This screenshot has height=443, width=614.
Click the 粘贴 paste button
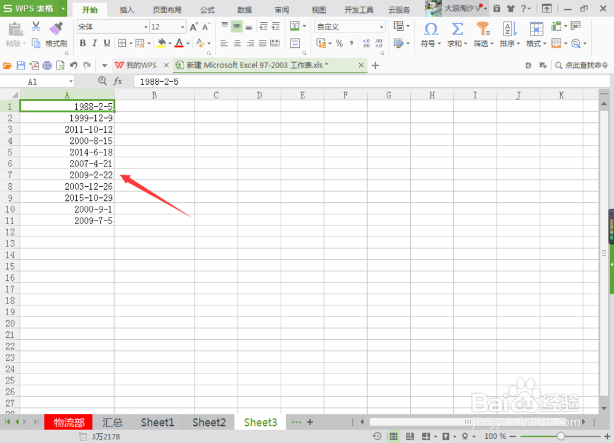pyautogui.click(x=15, y=34)
